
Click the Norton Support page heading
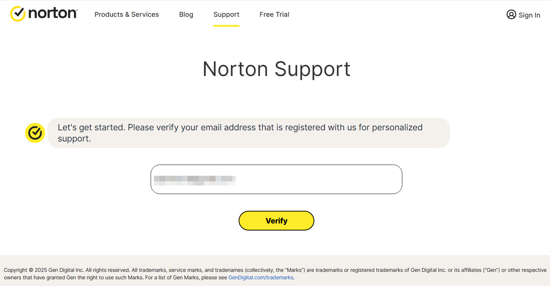(x=276, y=69)
